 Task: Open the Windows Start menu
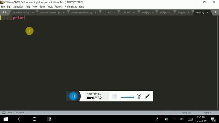coord(5,119)
